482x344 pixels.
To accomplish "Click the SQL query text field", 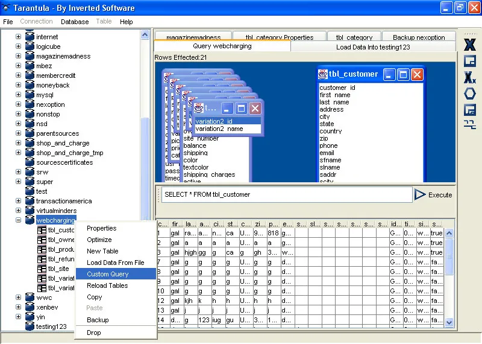I will (287, 194).
